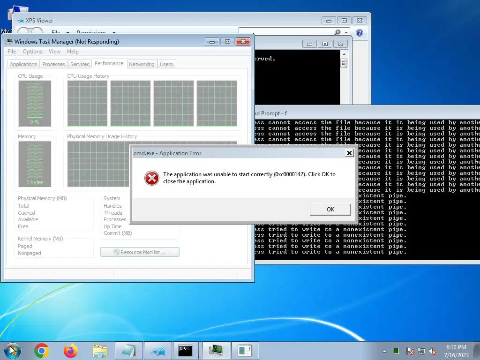
Task: Minimize the Windows Task Manager window
Action: pos(212,41)
